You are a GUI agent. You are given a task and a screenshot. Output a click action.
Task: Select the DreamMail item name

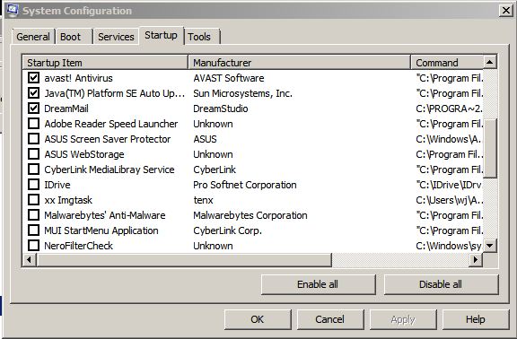pyautogui.click(x=66, y=109)
